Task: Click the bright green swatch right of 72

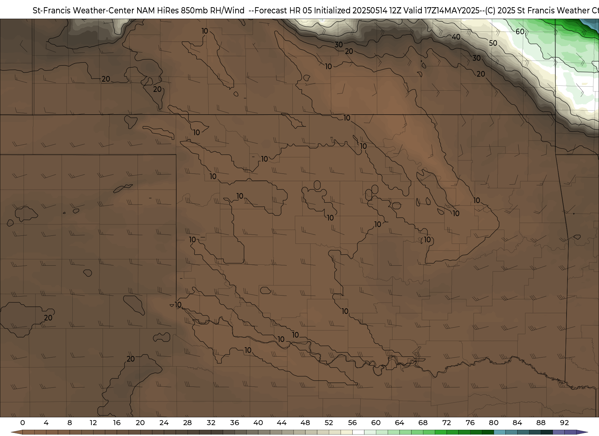Action: (452, 432)
